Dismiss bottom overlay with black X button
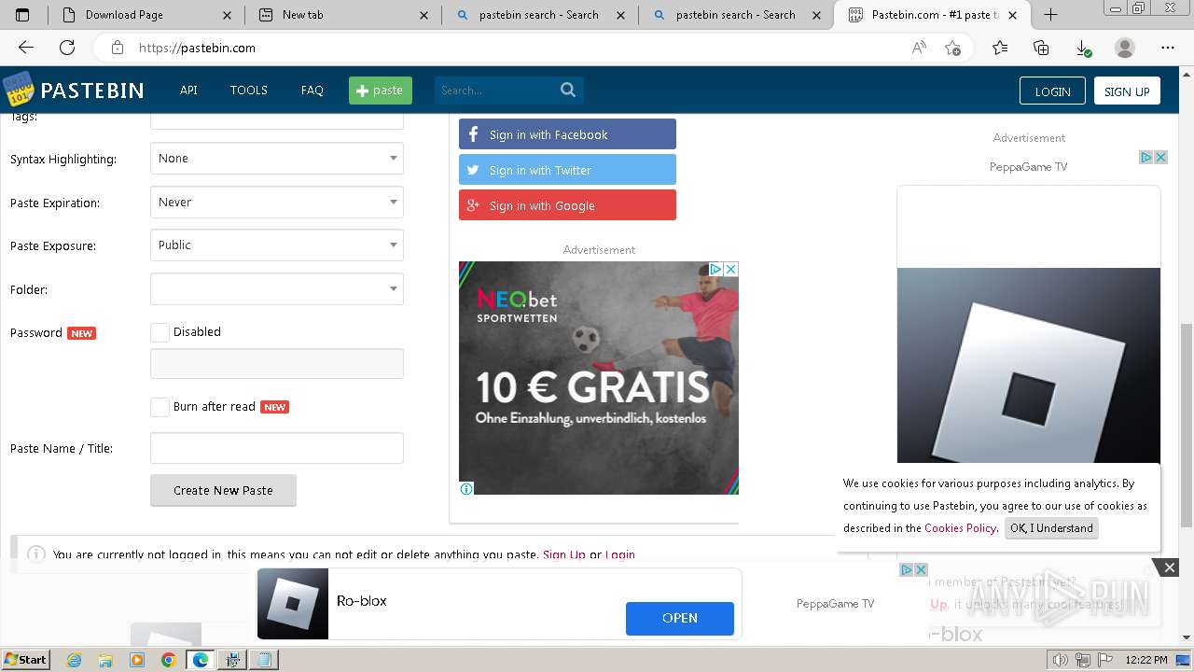This screenshot has width=1194, height=672. coord(1169,567)
